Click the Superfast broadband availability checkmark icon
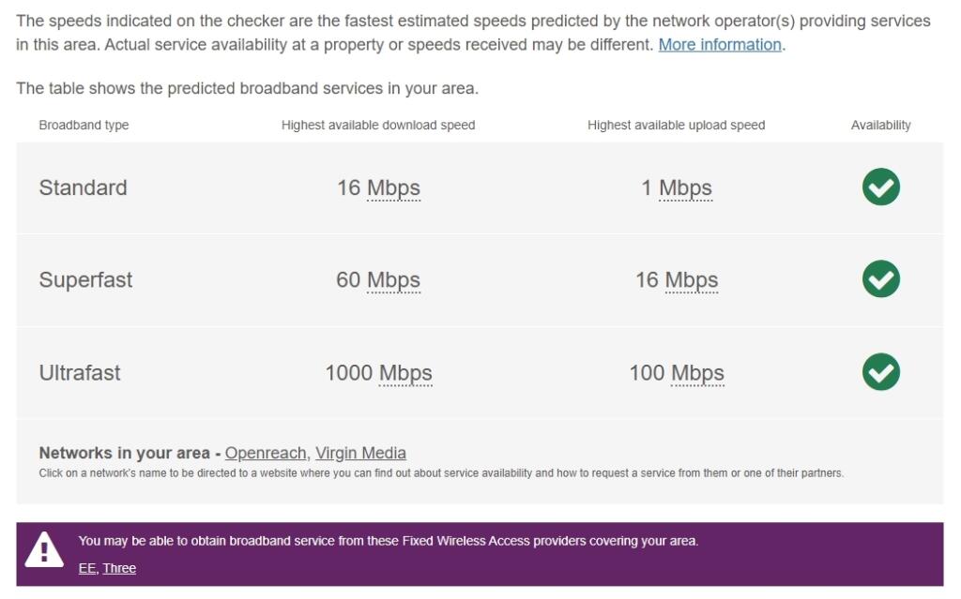Image resolution: width=961 pixels, height=599 pixels. 880,279
